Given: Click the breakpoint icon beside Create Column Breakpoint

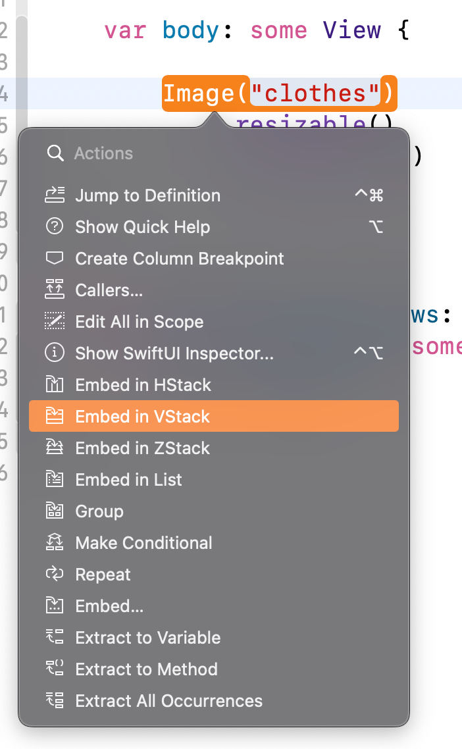Looking at the screenshot, I should [x=55, y=258].
